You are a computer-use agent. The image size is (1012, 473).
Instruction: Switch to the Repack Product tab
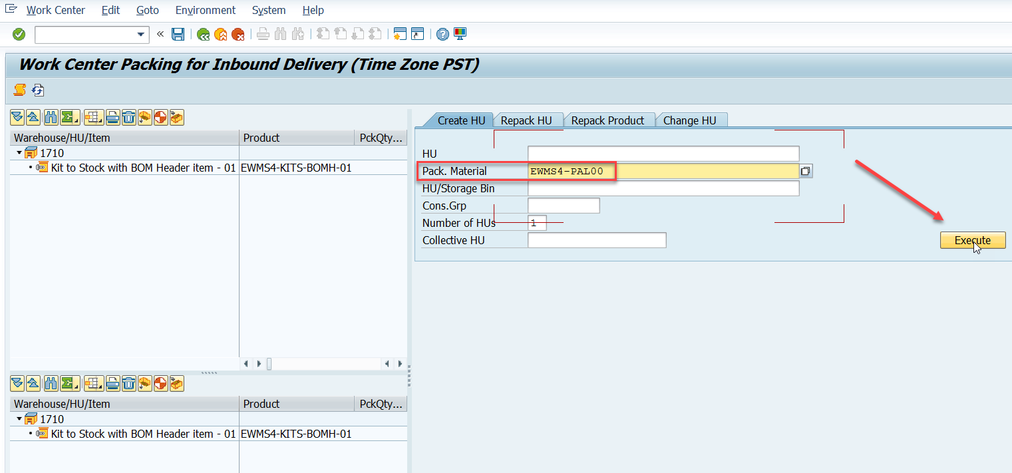(x=607, y=120)
